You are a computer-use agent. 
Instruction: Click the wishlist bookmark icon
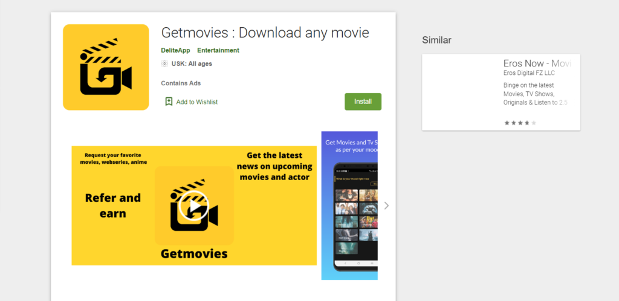pos(169,102)
